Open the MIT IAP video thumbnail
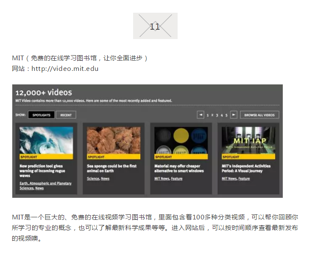The image size is (312, 261). point(248,140)
